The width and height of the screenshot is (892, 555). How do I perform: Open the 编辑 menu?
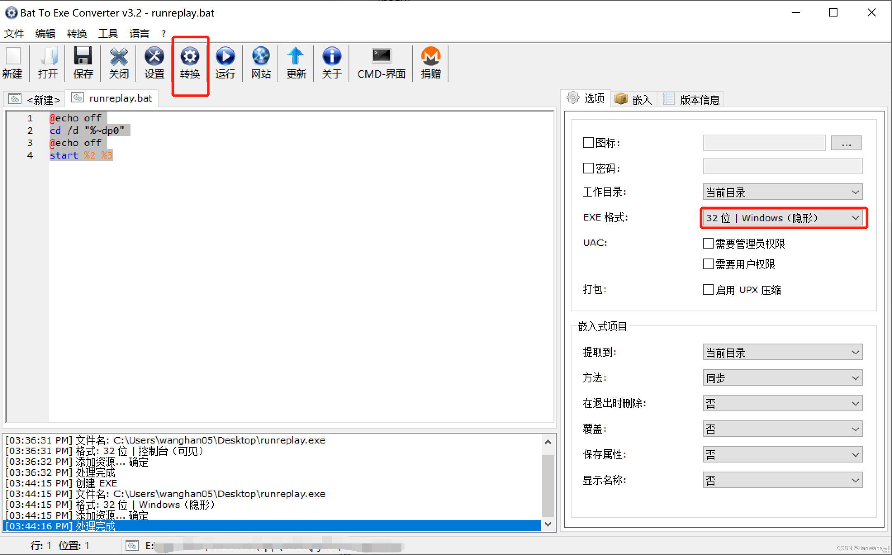click(x=45, y=33)
